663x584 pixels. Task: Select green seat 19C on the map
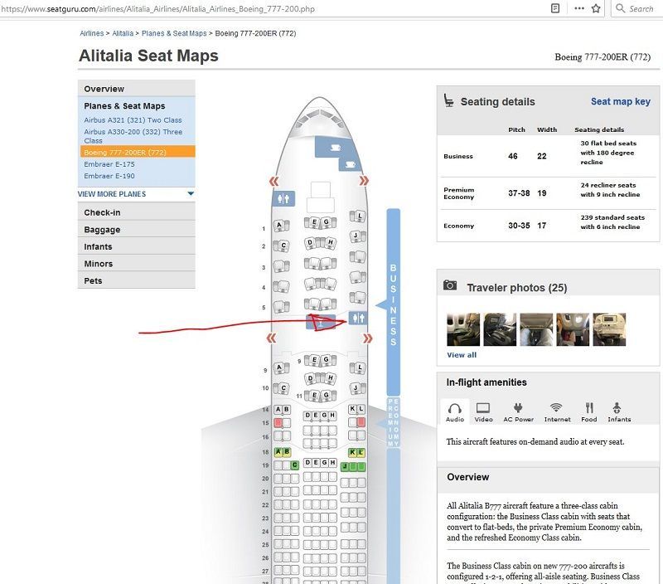pos(295,465)
